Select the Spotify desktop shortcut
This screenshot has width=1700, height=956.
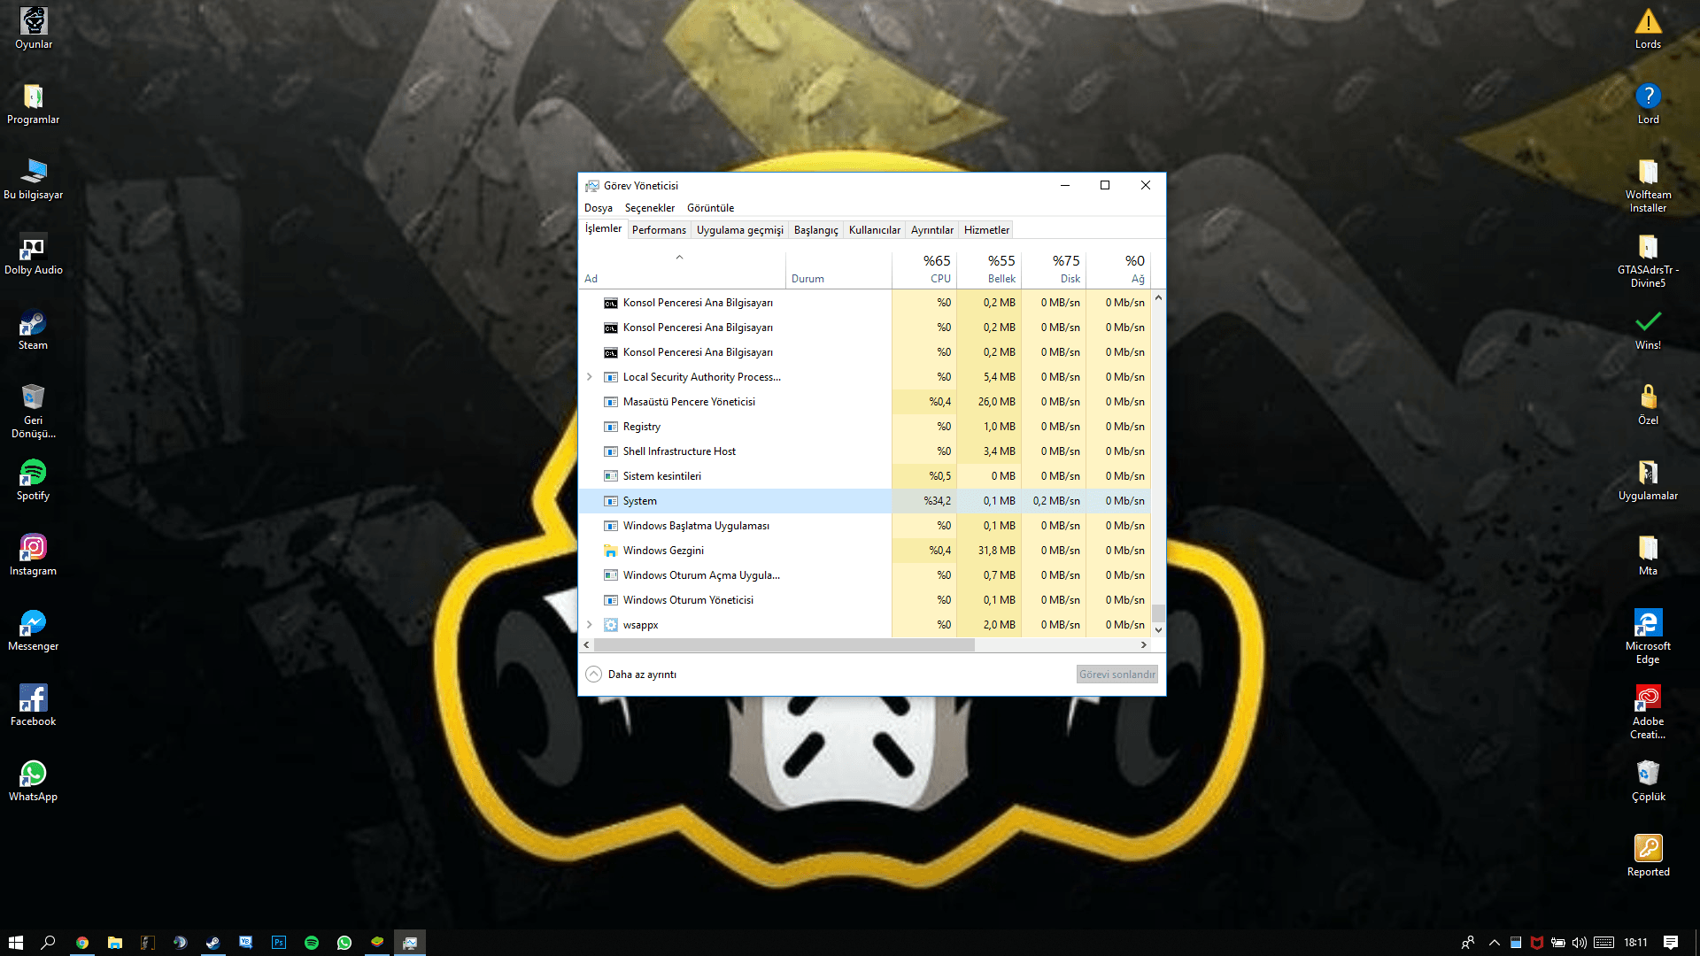34,480
